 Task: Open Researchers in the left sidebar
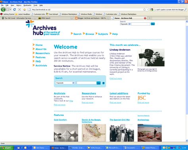[42, 53]
